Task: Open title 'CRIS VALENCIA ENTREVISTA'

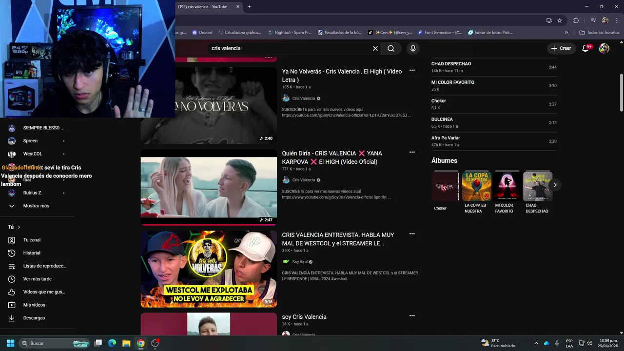Action: coord(338,239)
